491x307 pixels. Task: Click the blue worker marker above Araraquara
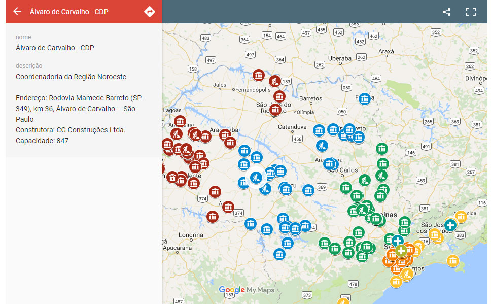[x=322, y=146]
